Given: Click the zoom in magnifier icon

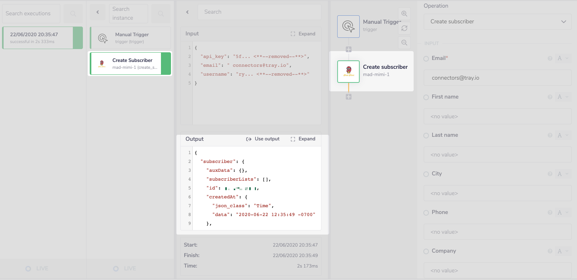Looking at the screenshot, I should point(404,14).
